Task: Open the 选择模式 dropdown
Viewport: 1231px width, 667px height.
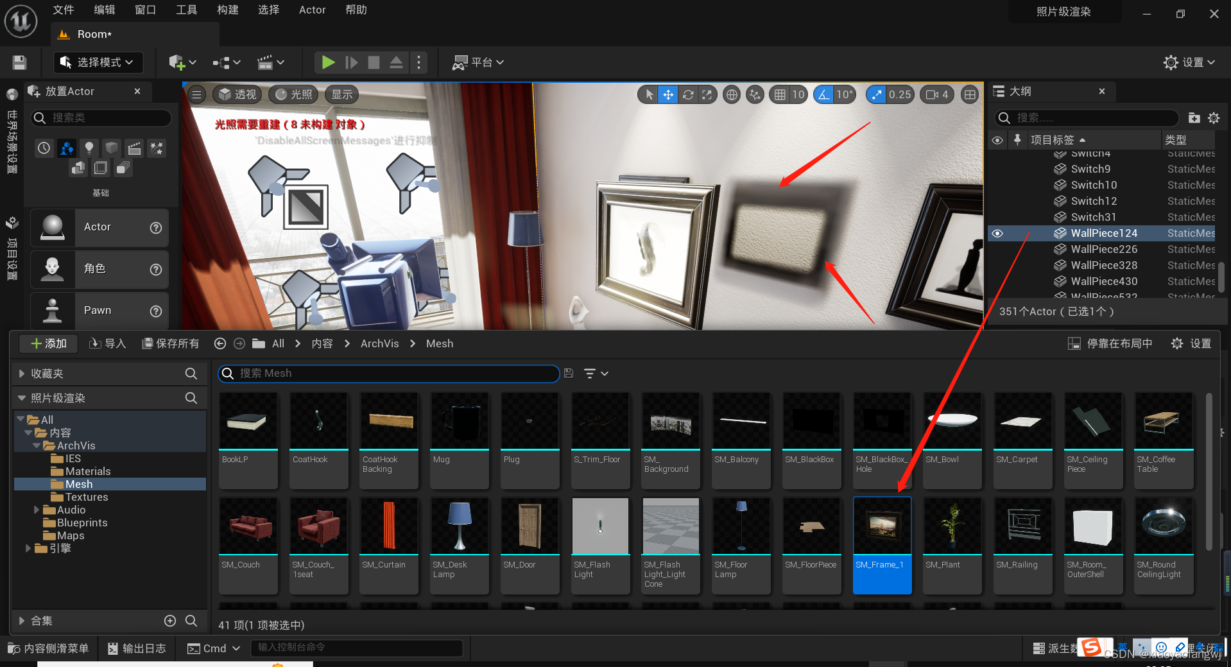Action: pyautogui.click(x=98, y=62)
